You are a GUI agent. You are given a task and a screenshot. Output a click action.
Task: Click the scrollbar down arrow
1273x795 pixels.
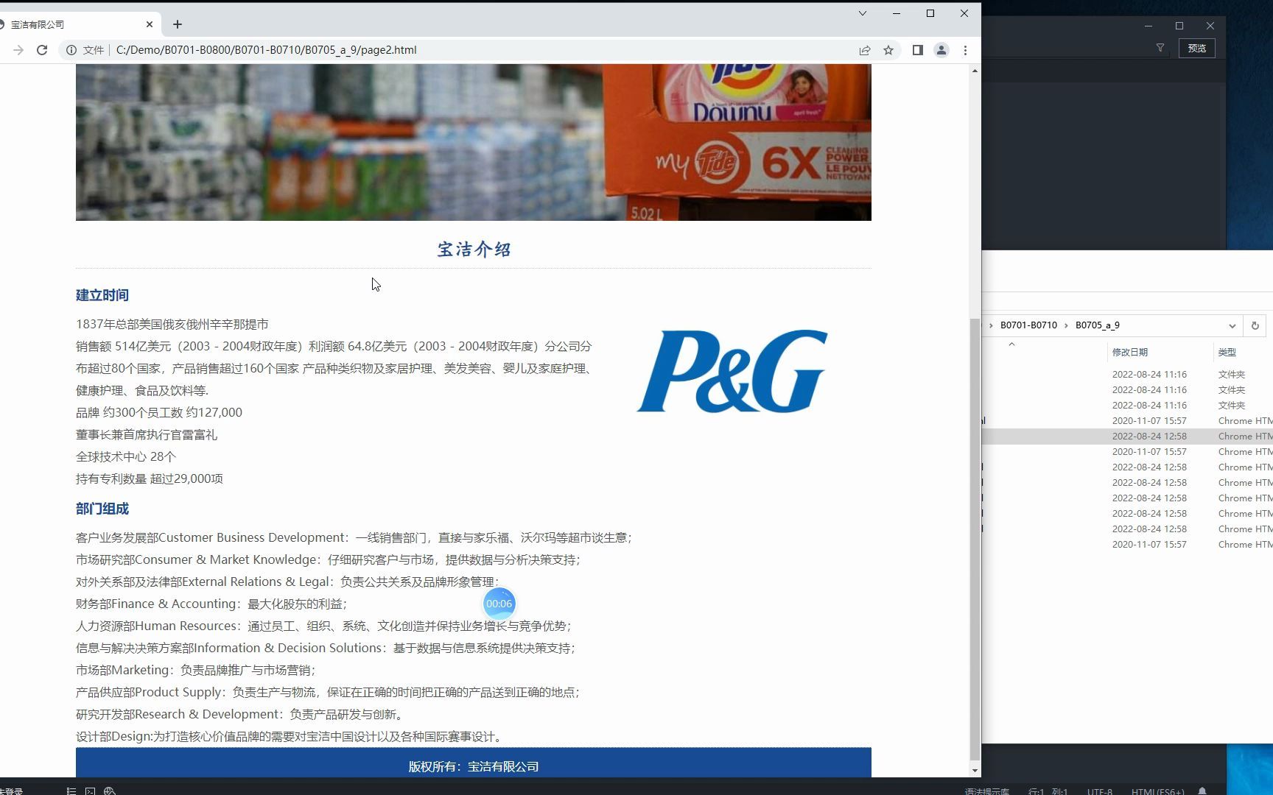coord(975,771)
